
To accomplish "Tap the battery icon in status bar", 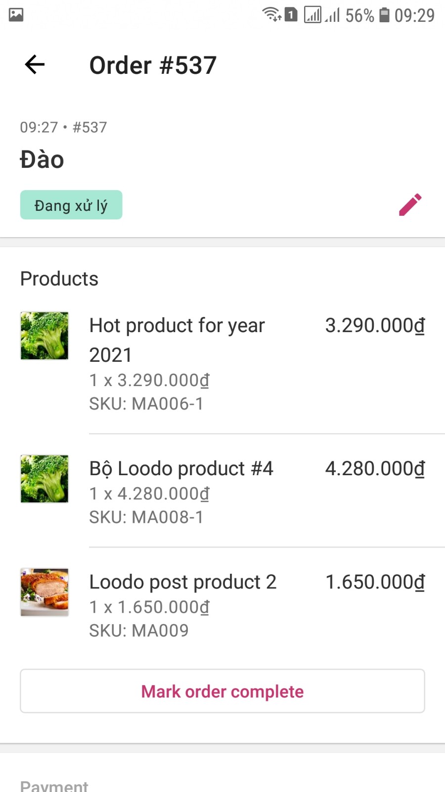I will click(x=384, y=15).
